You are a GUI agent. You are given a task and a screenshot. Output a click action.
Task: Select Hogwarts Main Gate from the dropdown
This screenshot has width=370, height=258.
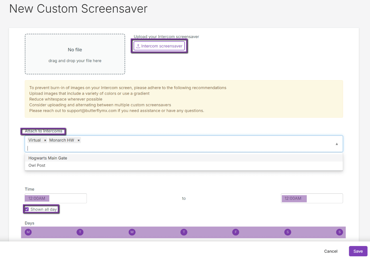point(48,158)
